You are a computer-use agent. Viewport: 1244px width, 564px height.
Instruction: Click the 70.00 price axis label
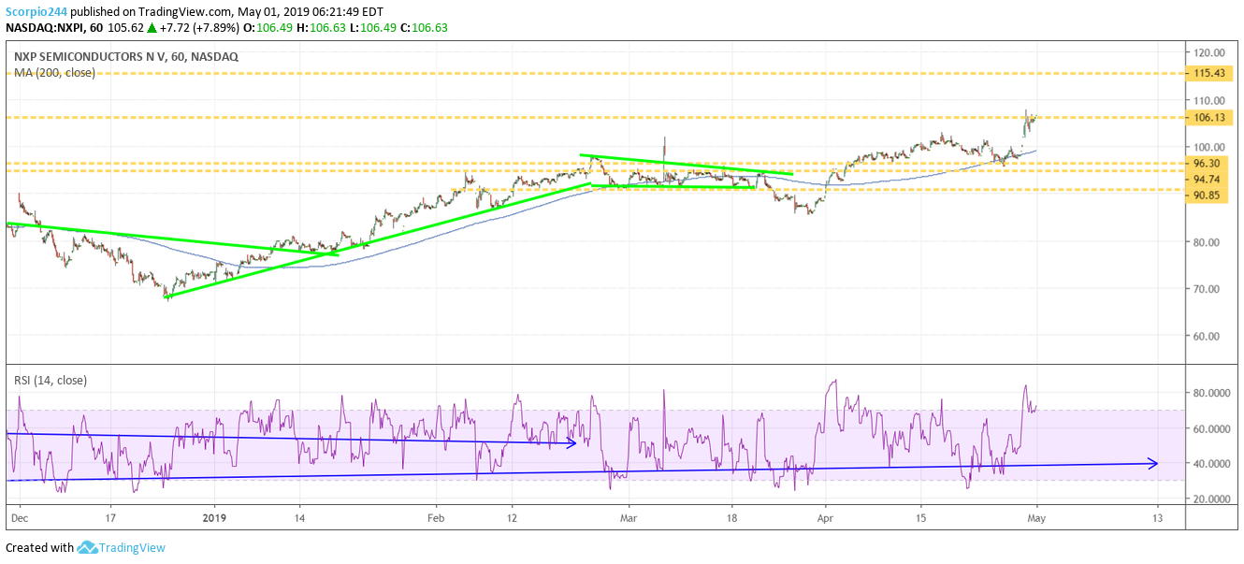click(x=1208, y=289)
